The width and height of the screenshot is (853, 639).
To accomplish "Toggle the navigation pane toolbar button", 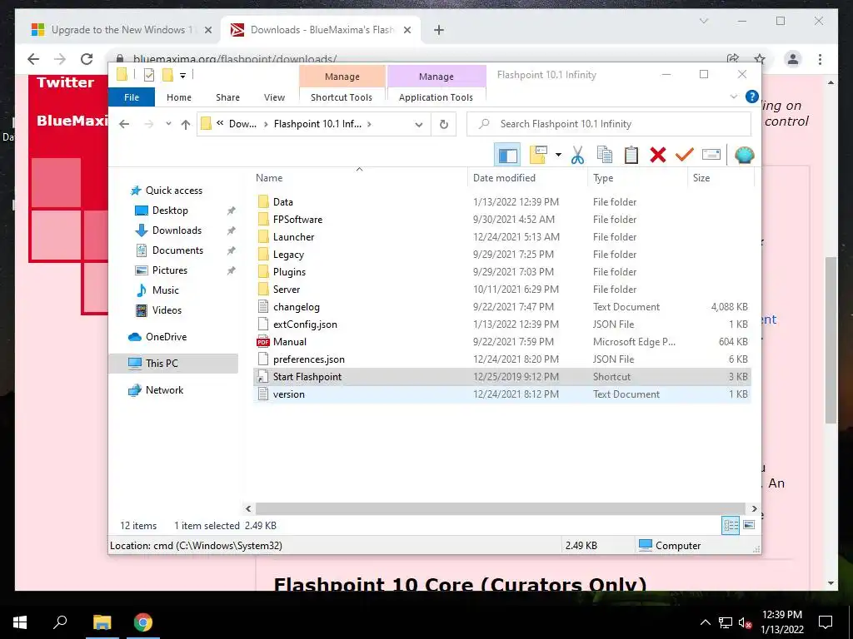I will [507, 156].
